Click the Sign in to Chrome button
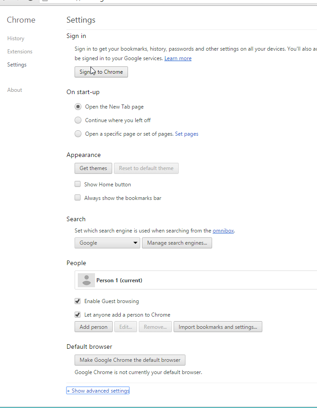Image resolution: width=317 pixels, height=408 pixels. [101, 72]
